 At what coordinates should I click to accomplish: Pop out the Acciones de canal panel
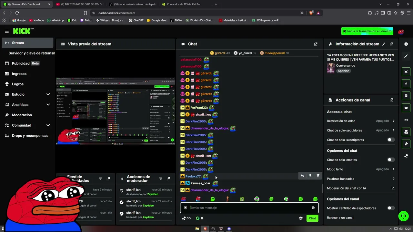point(391,100)
